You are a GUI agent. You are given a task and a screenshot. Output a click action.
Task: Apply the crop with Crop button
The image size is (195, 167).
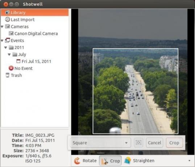174,143
